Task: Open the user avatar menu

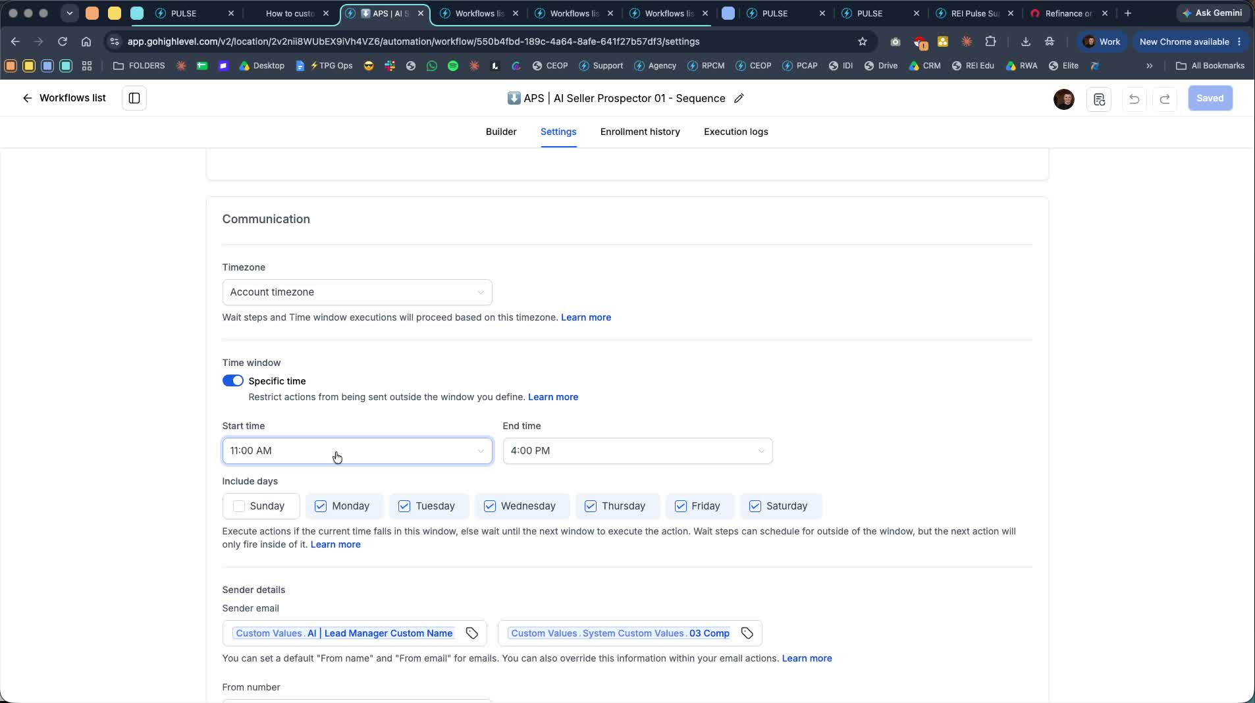Action: (1064, 99)
